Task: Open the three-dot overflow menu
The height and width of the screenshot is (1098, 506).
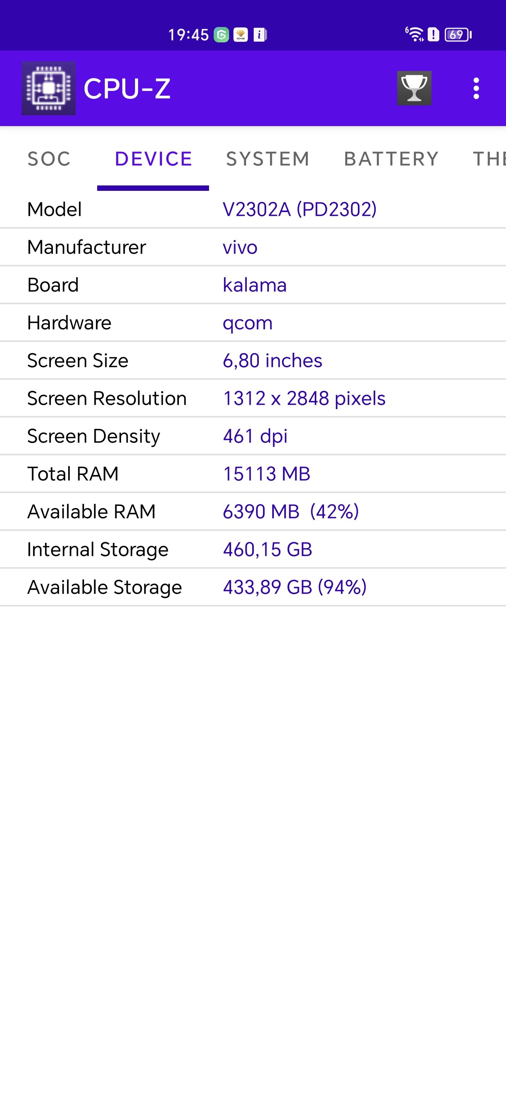Action: coord(476,88)
